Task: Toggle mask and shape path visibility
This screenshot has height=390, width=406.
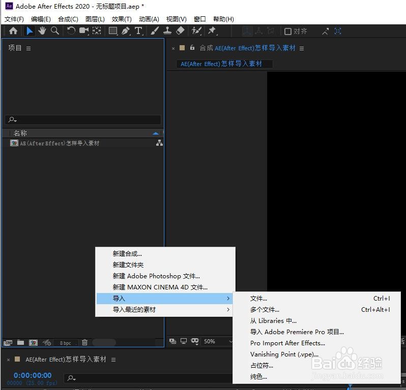Action: [195, 341]
